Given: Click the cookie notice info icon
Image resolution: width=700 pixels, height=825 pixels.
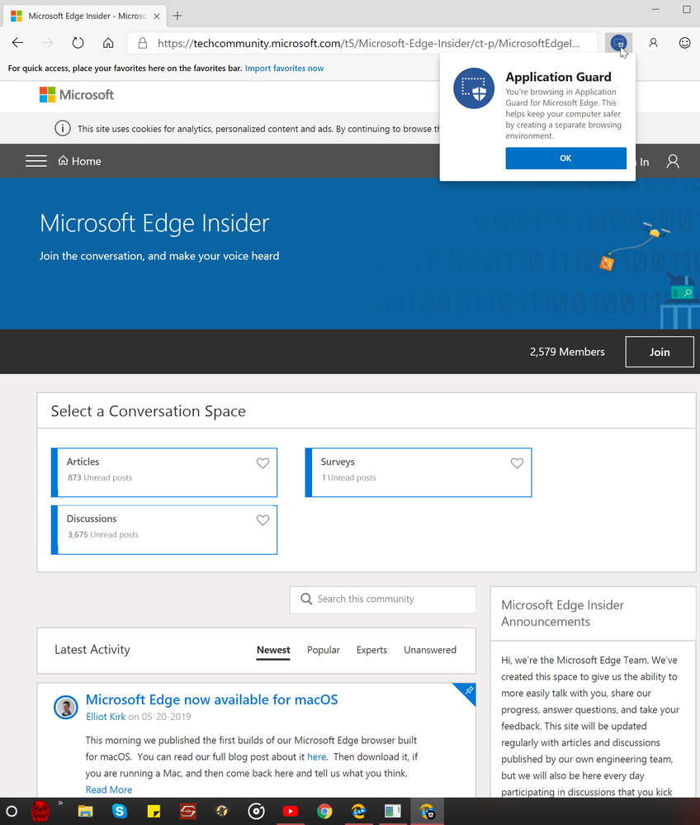Looking at the screenshot, I should tap(63, 128).
